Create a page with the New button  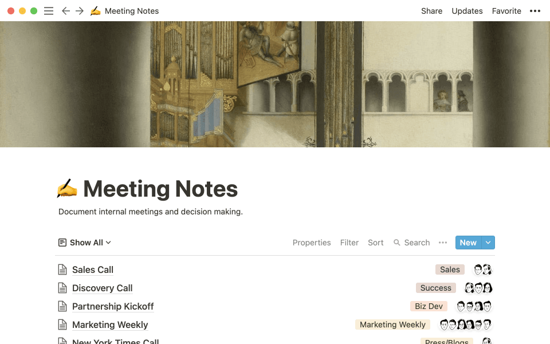(467, 243)
